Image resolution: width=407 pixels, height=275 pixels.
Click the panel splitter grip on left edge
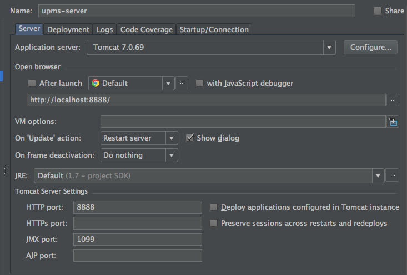5,169
